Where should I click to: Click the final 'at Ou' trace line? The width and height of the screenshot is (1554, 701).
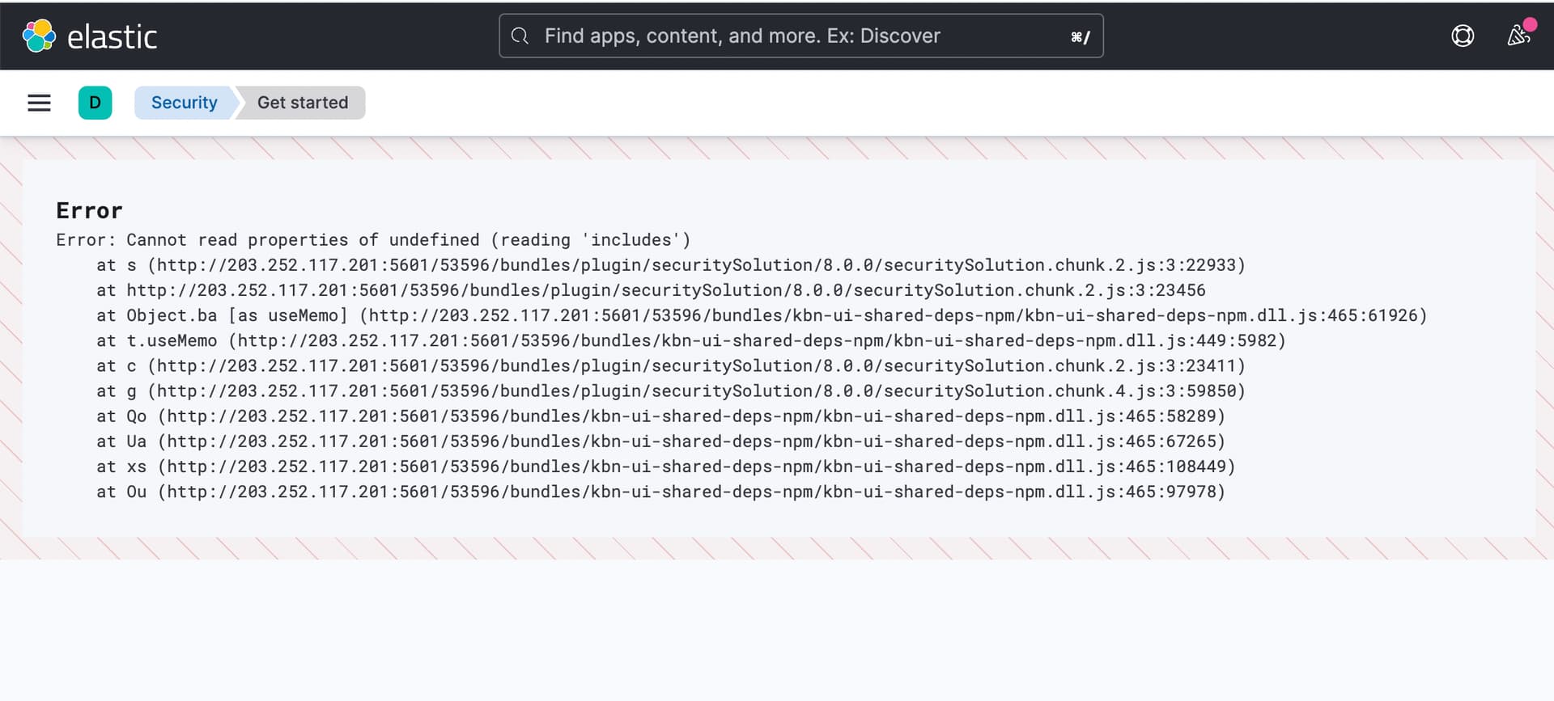click(x=660, y=492)
